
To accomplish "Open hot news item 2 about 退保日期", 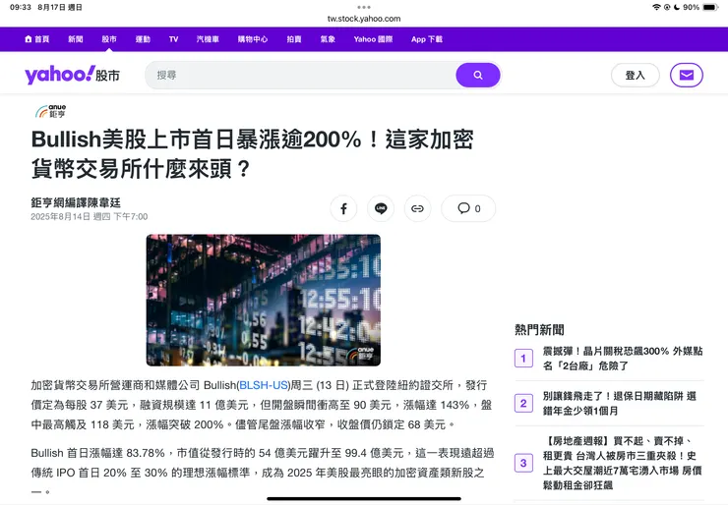I will point(620,403).
